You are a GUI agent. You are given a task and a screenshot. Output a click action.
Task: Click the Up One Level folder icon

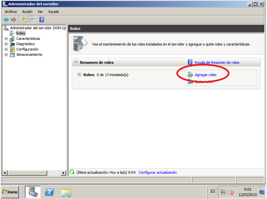point(24,20)
